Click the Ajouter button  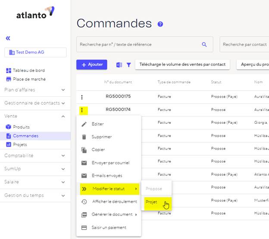click(92, 64)
